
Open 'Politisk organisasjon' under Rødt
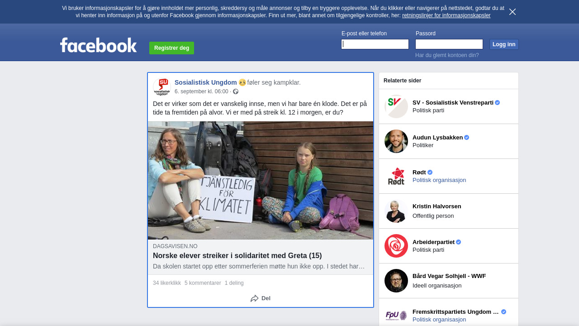(439, 180)
